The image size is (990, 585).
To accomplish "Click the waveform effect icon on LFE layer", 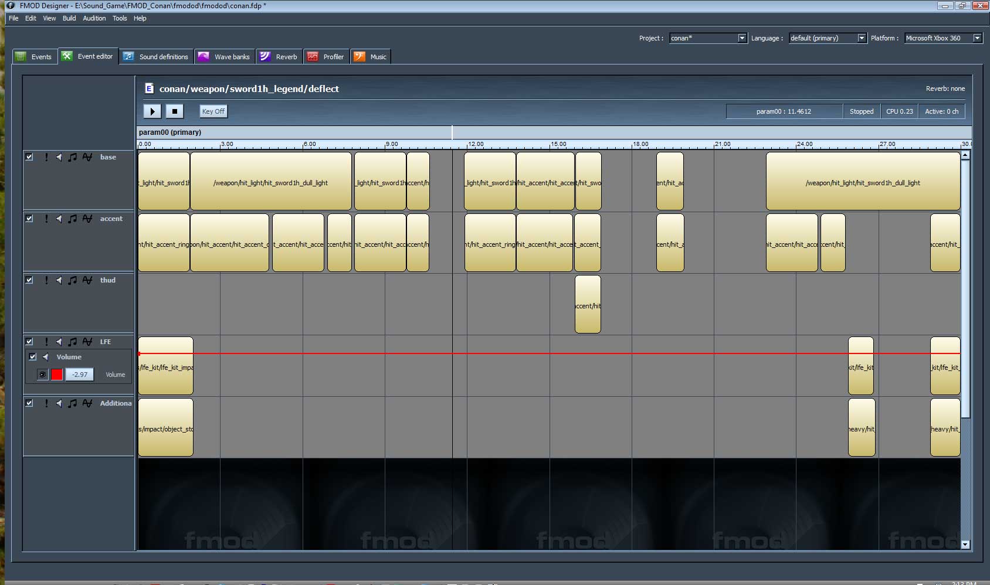I will [x=87, y=342].
